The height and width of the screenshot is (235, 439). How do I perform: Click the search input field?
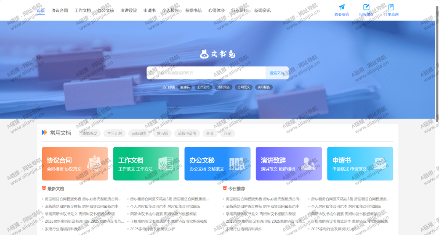point(206,73)
